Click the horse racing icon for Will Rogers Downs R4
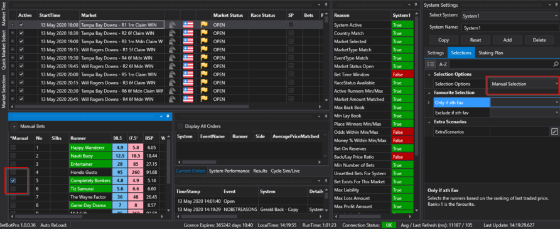 (172, 99)
